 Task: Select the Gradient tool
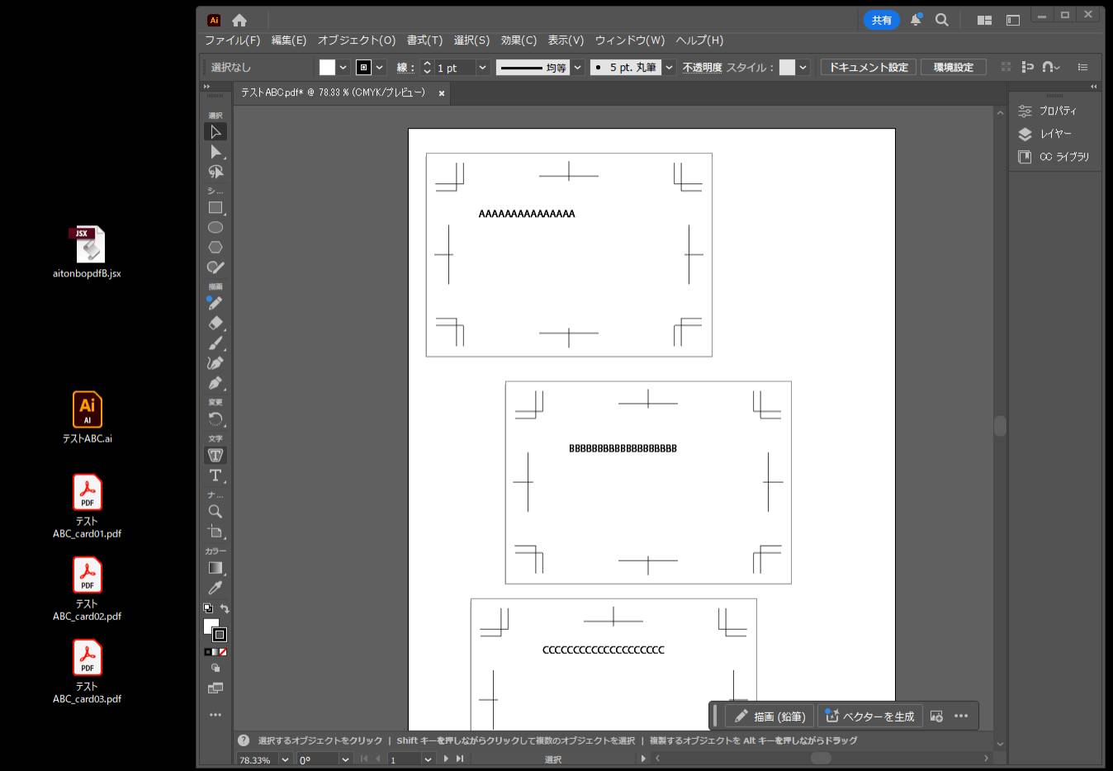pyautogui.click(x=215, y=568)
